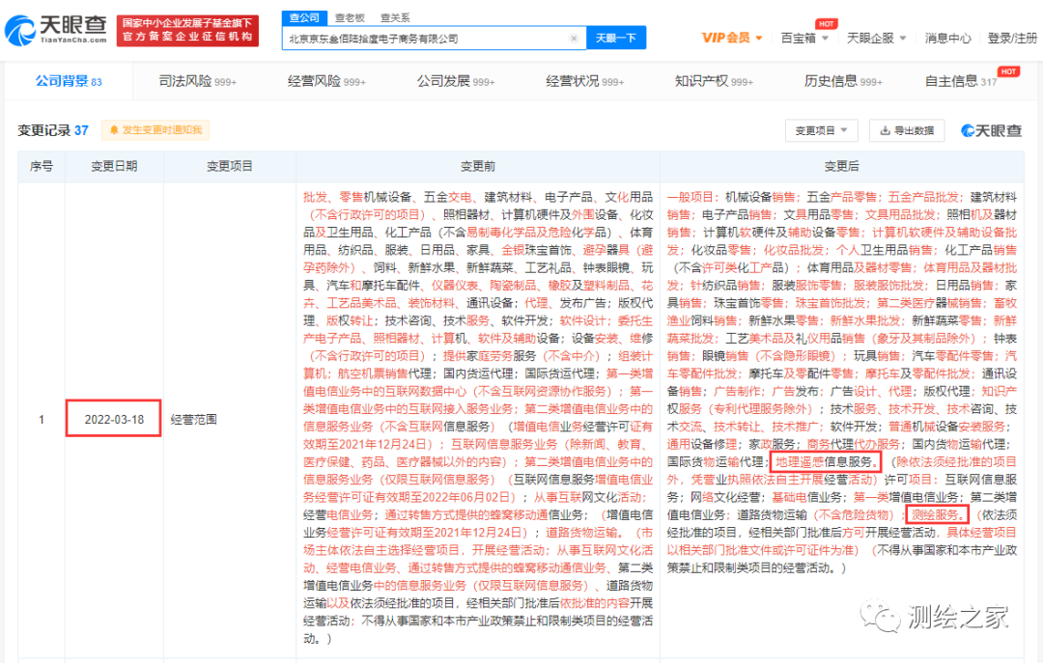1043x663 pixels.
Task: Click the 登录/注册 link
Action: [1013, 38]
